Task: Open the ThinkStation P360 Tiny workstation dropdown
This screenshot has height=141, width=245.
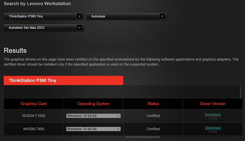Action: 43,17
